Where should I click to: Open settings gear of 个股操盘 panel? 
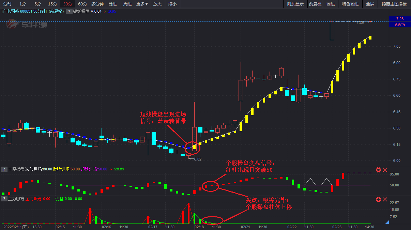point(378,170)
